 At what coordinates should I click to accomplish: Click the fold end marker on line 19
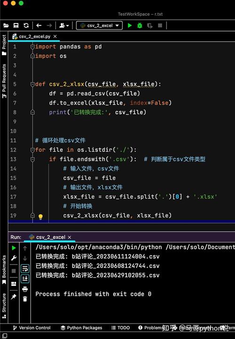click(x=32, y=215)
